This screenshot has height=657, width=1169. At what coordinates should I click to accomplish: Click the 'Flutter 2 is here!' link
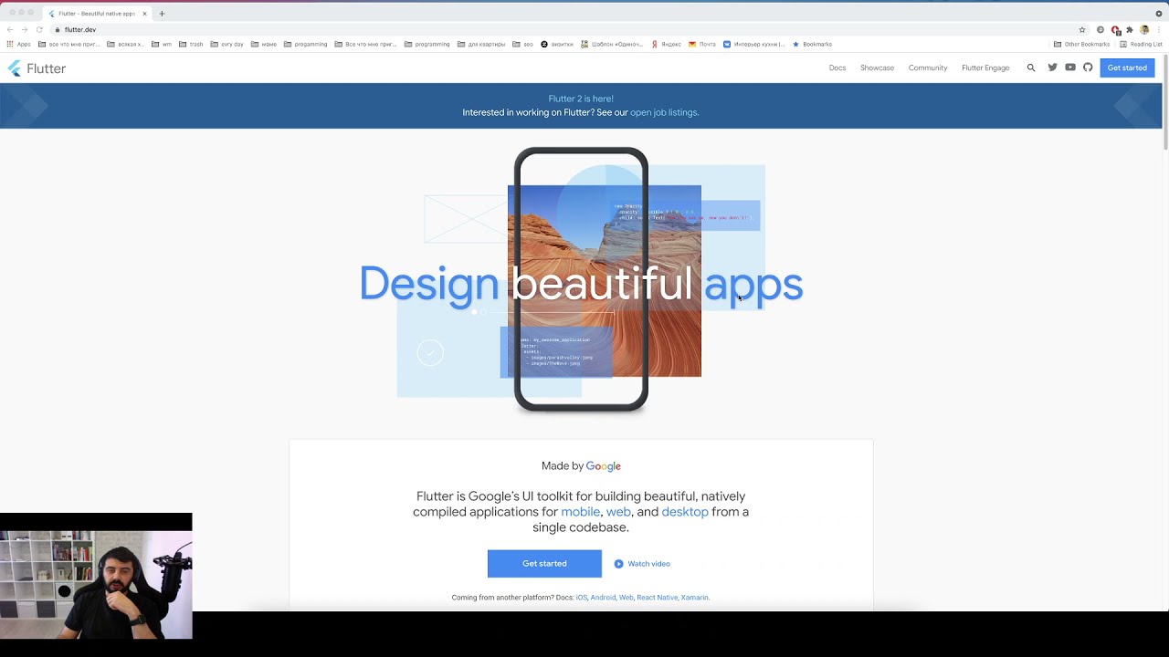tap(581, 99)
